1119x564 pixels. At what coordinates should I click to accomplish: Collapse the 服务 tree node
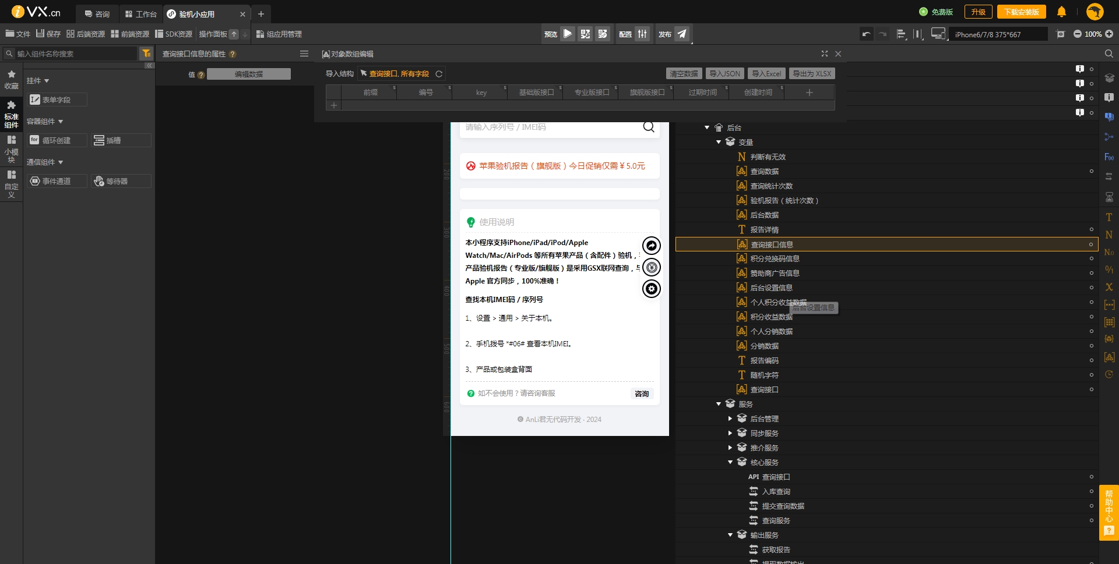pyautogui.click(x=719, y=404)
